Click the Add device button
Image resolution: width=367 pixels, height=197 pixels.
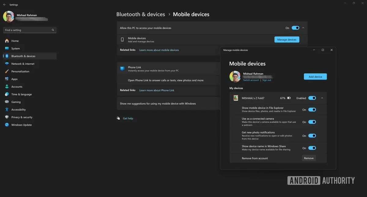tap(315, 77)
